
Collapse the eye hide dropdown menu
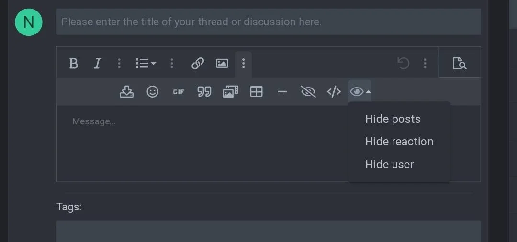pyautogui.click(x=360, y=92)
